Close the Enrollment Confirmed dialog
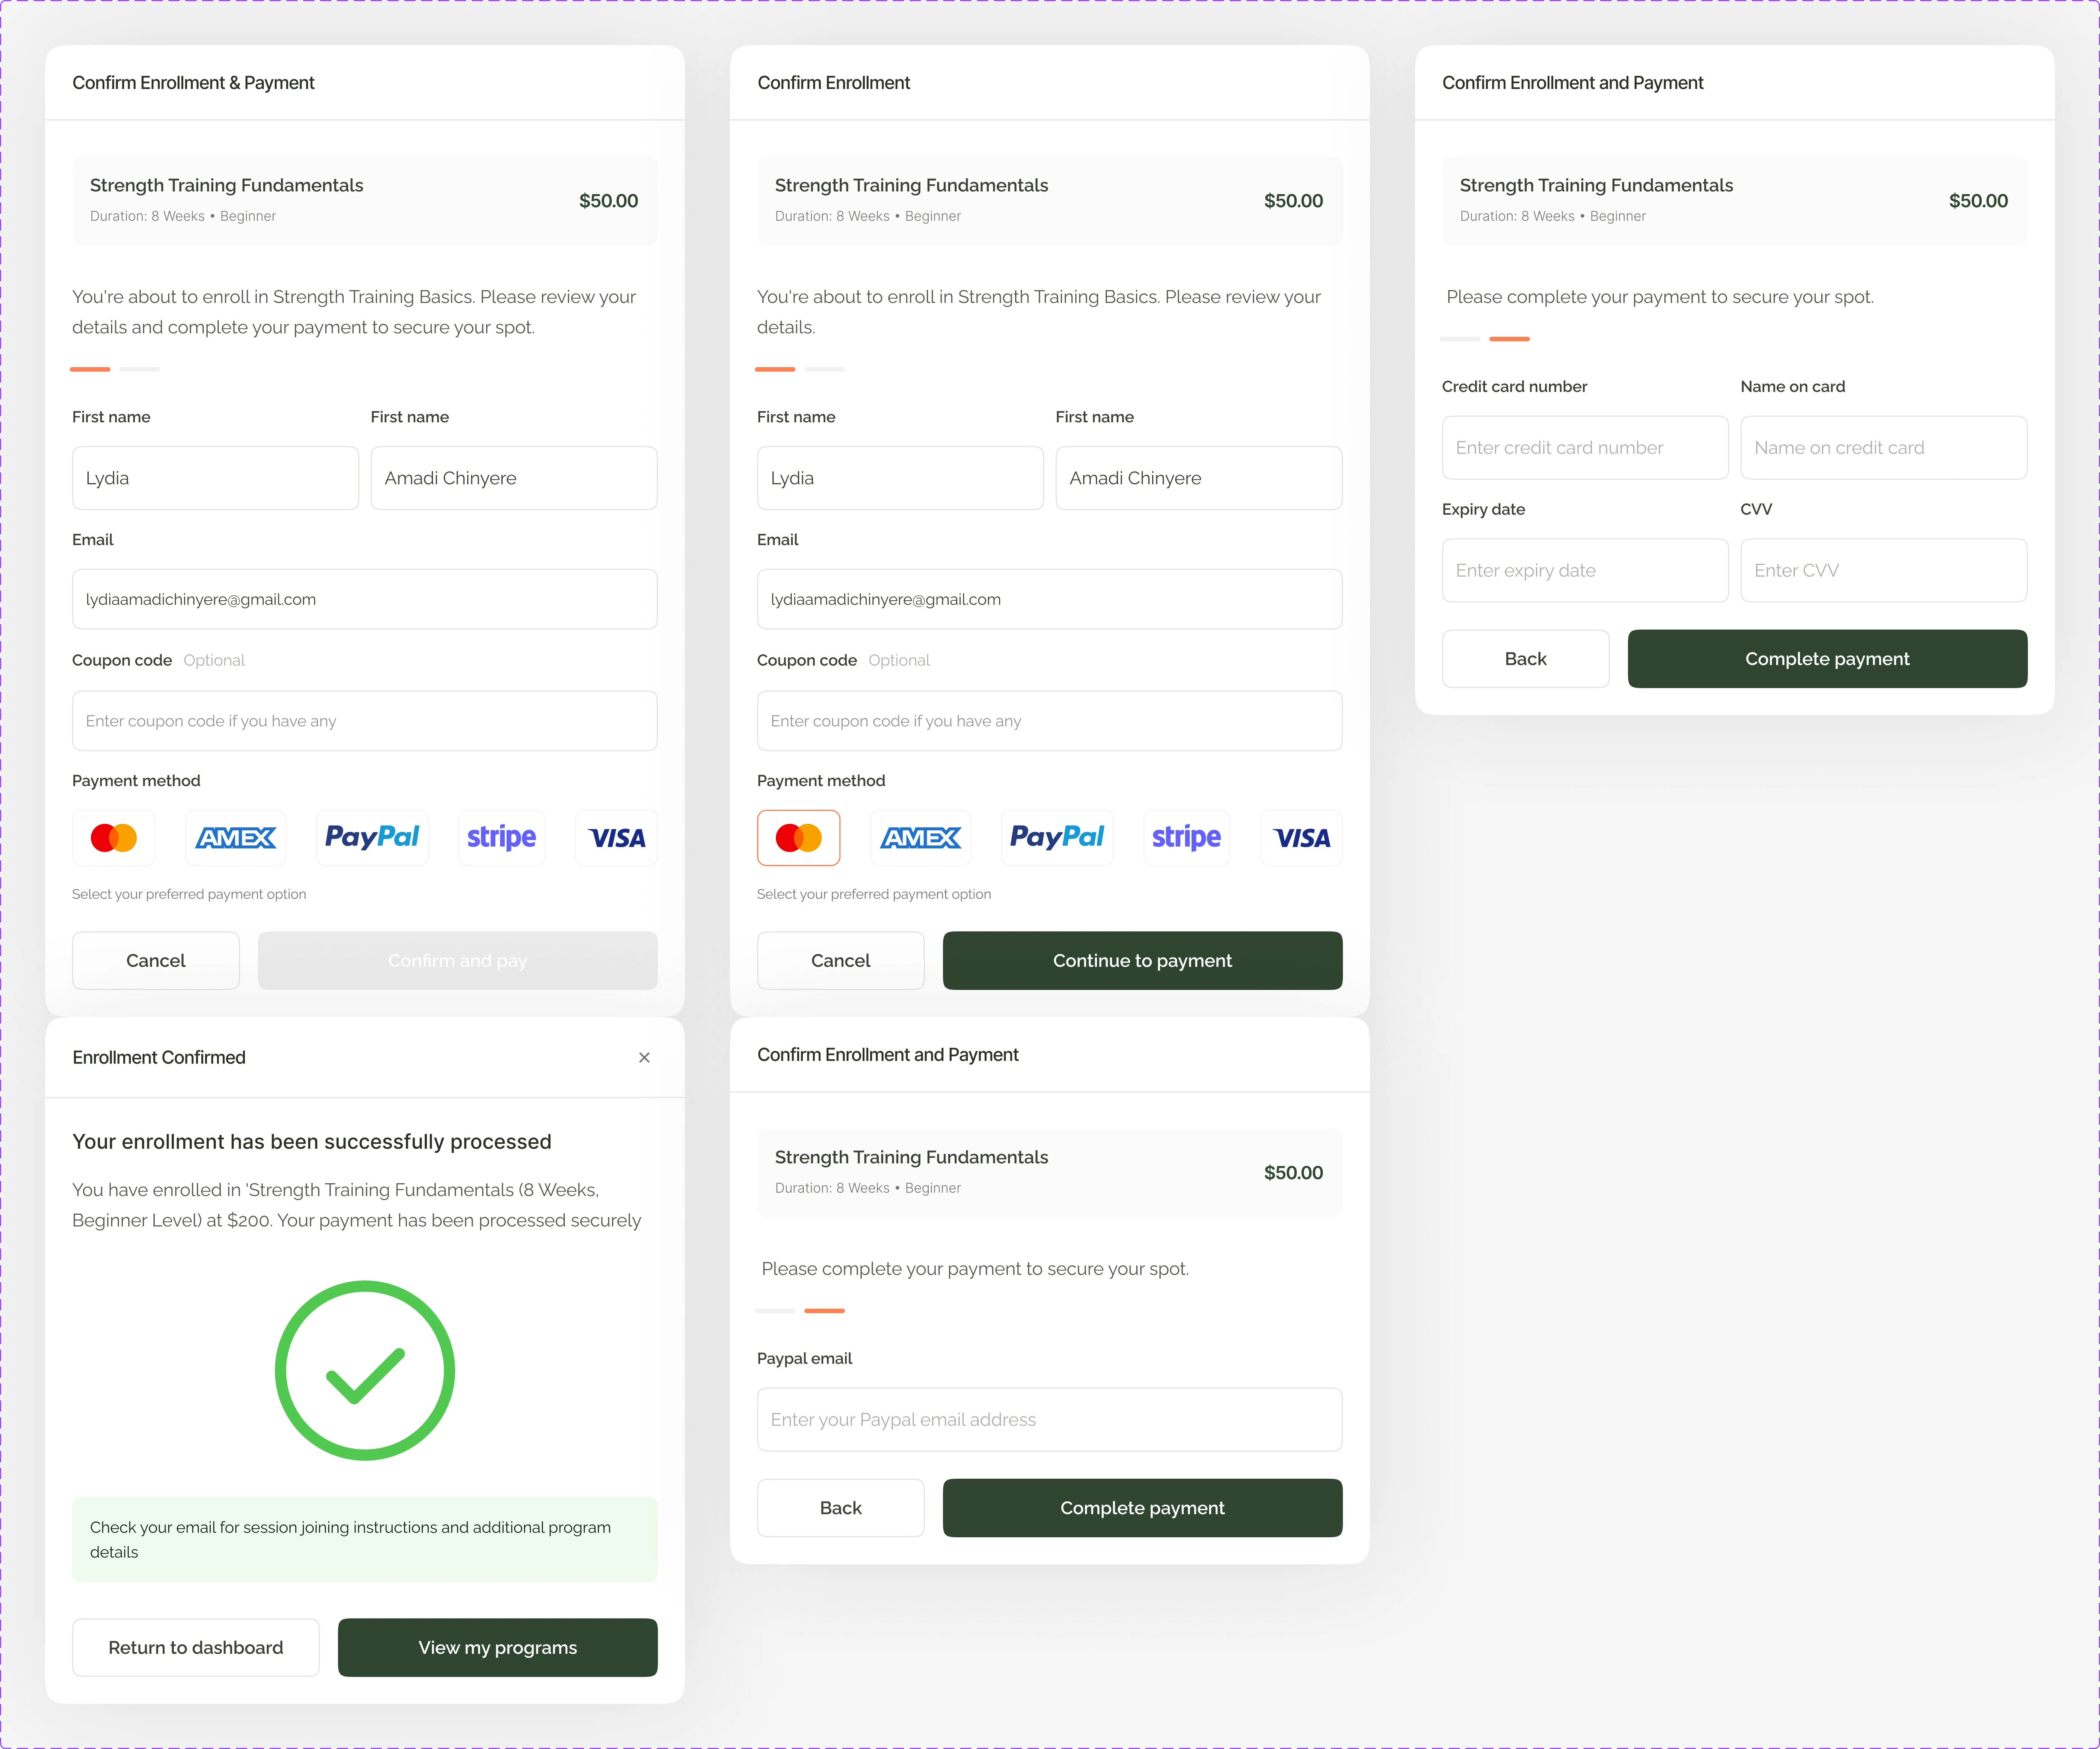 pos(644,1058)
